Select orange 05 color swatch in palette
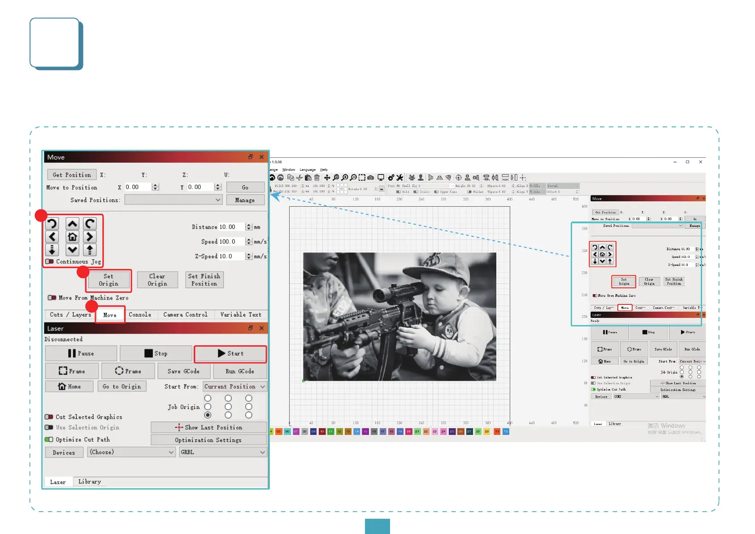This screenshot has width=755, height=534. (278, 431)
